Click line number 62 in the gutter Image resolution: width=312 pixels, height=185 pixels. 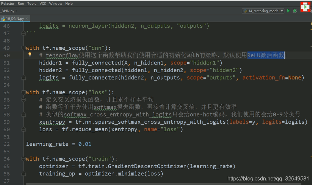[6, 144]
